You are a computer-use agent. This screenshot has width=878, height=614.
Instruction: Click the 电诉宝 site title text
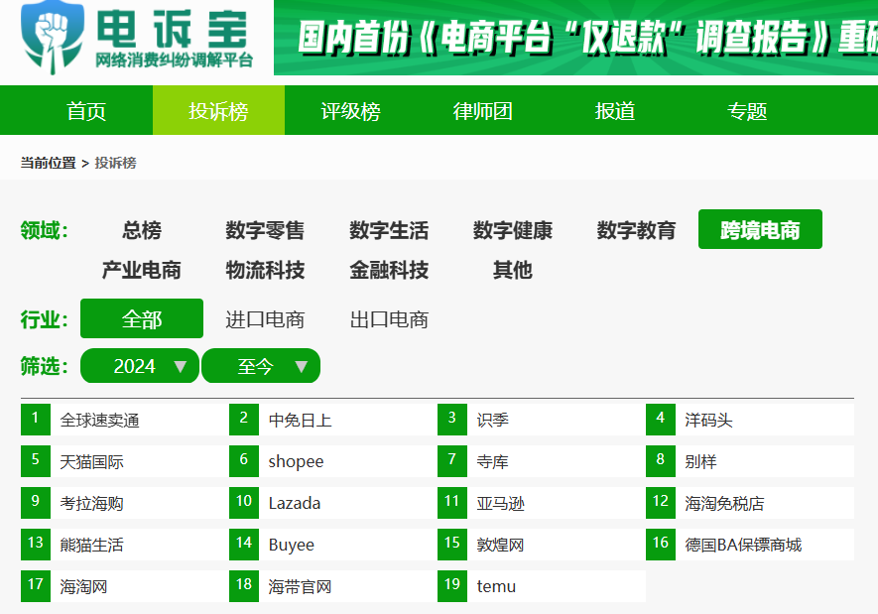[x=172, y=28]
